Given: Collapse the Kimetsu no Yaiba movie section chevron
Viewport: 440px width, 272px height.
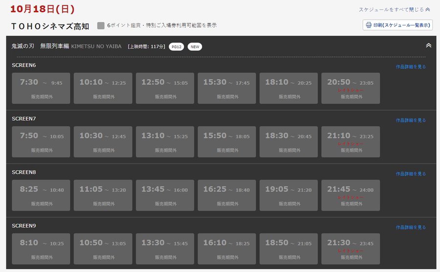Looking at the screenshot, I should [x=428, y=45].
